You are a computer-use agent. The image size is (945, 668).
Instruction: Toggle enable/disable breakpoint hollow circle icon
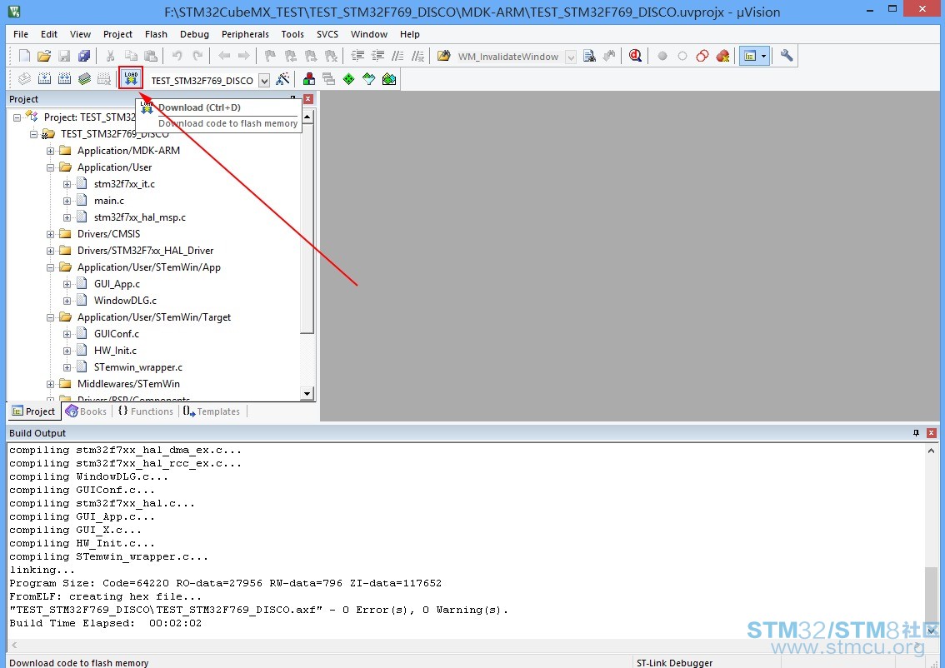point(682,56)
